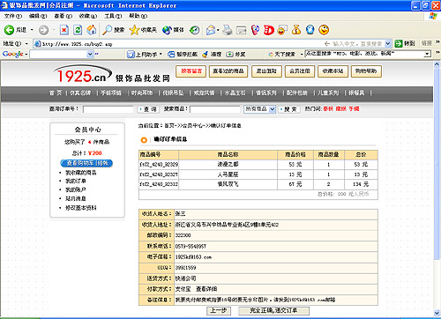441x319 pixels.
Task: Open the 工具 (Tools) menu
Action: (x=113, y=16)
